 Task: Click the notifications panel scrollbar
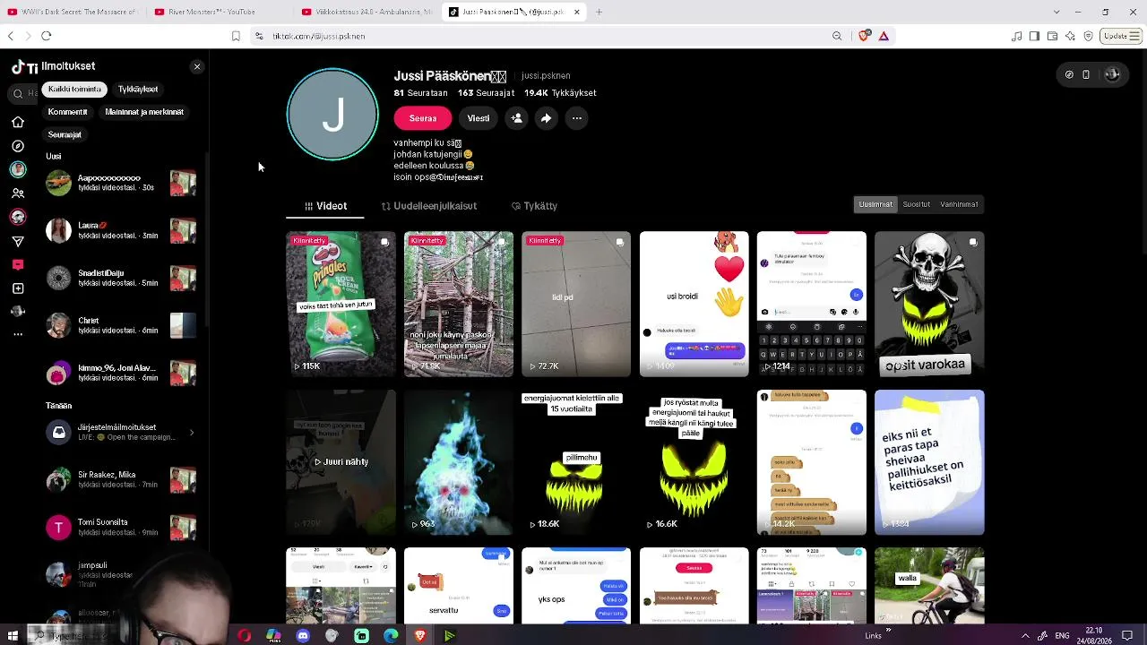click(x=207, y=240)
